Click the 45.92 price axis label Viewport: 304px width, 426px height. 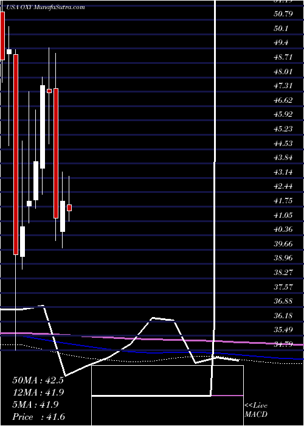[x=283, y=114]
